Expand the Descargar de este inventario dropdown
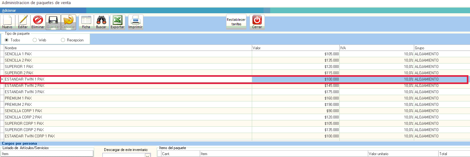The height and width of the screenshot is (157, 470). pyautogui.click(x=147, y=155)
